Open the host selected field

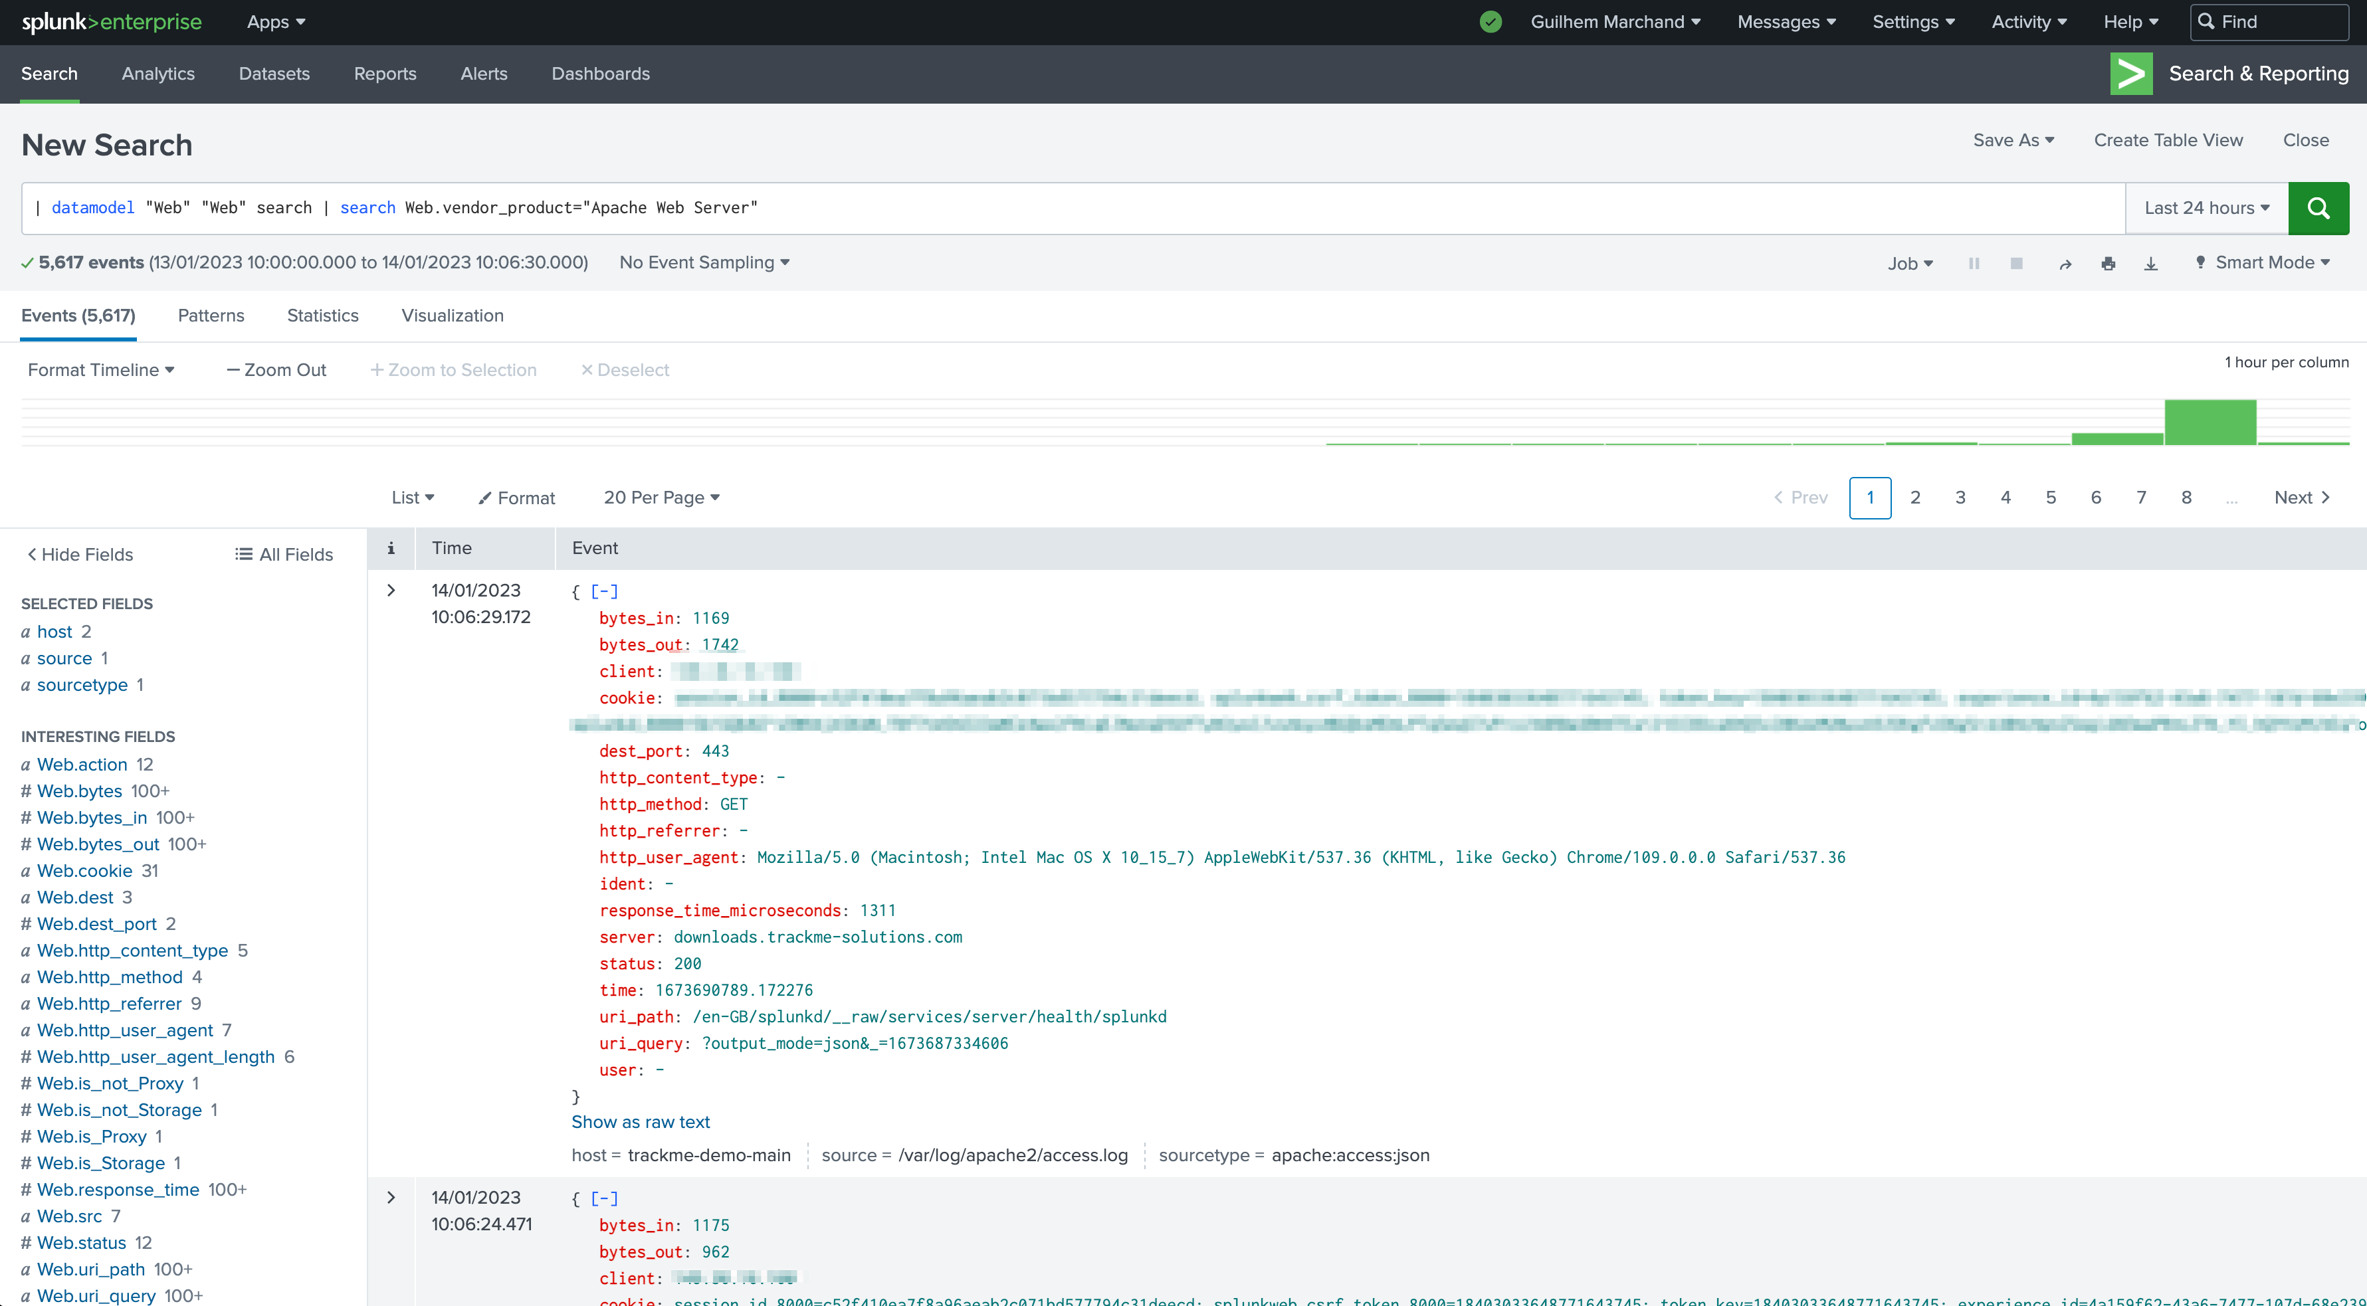pyautogui.click(x=54, y=632)
